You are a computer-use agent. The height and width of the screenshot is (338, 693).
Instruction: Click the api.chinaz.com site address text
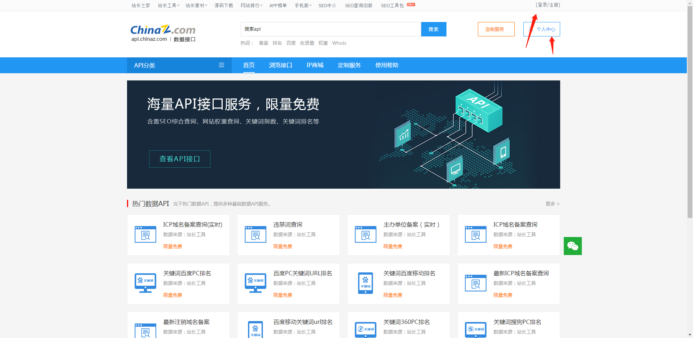pos(149,39)
